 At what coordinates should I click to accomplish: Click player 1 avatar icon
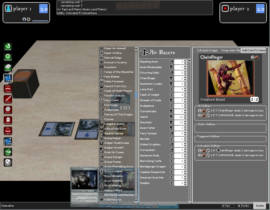click(x=8, y=8)
